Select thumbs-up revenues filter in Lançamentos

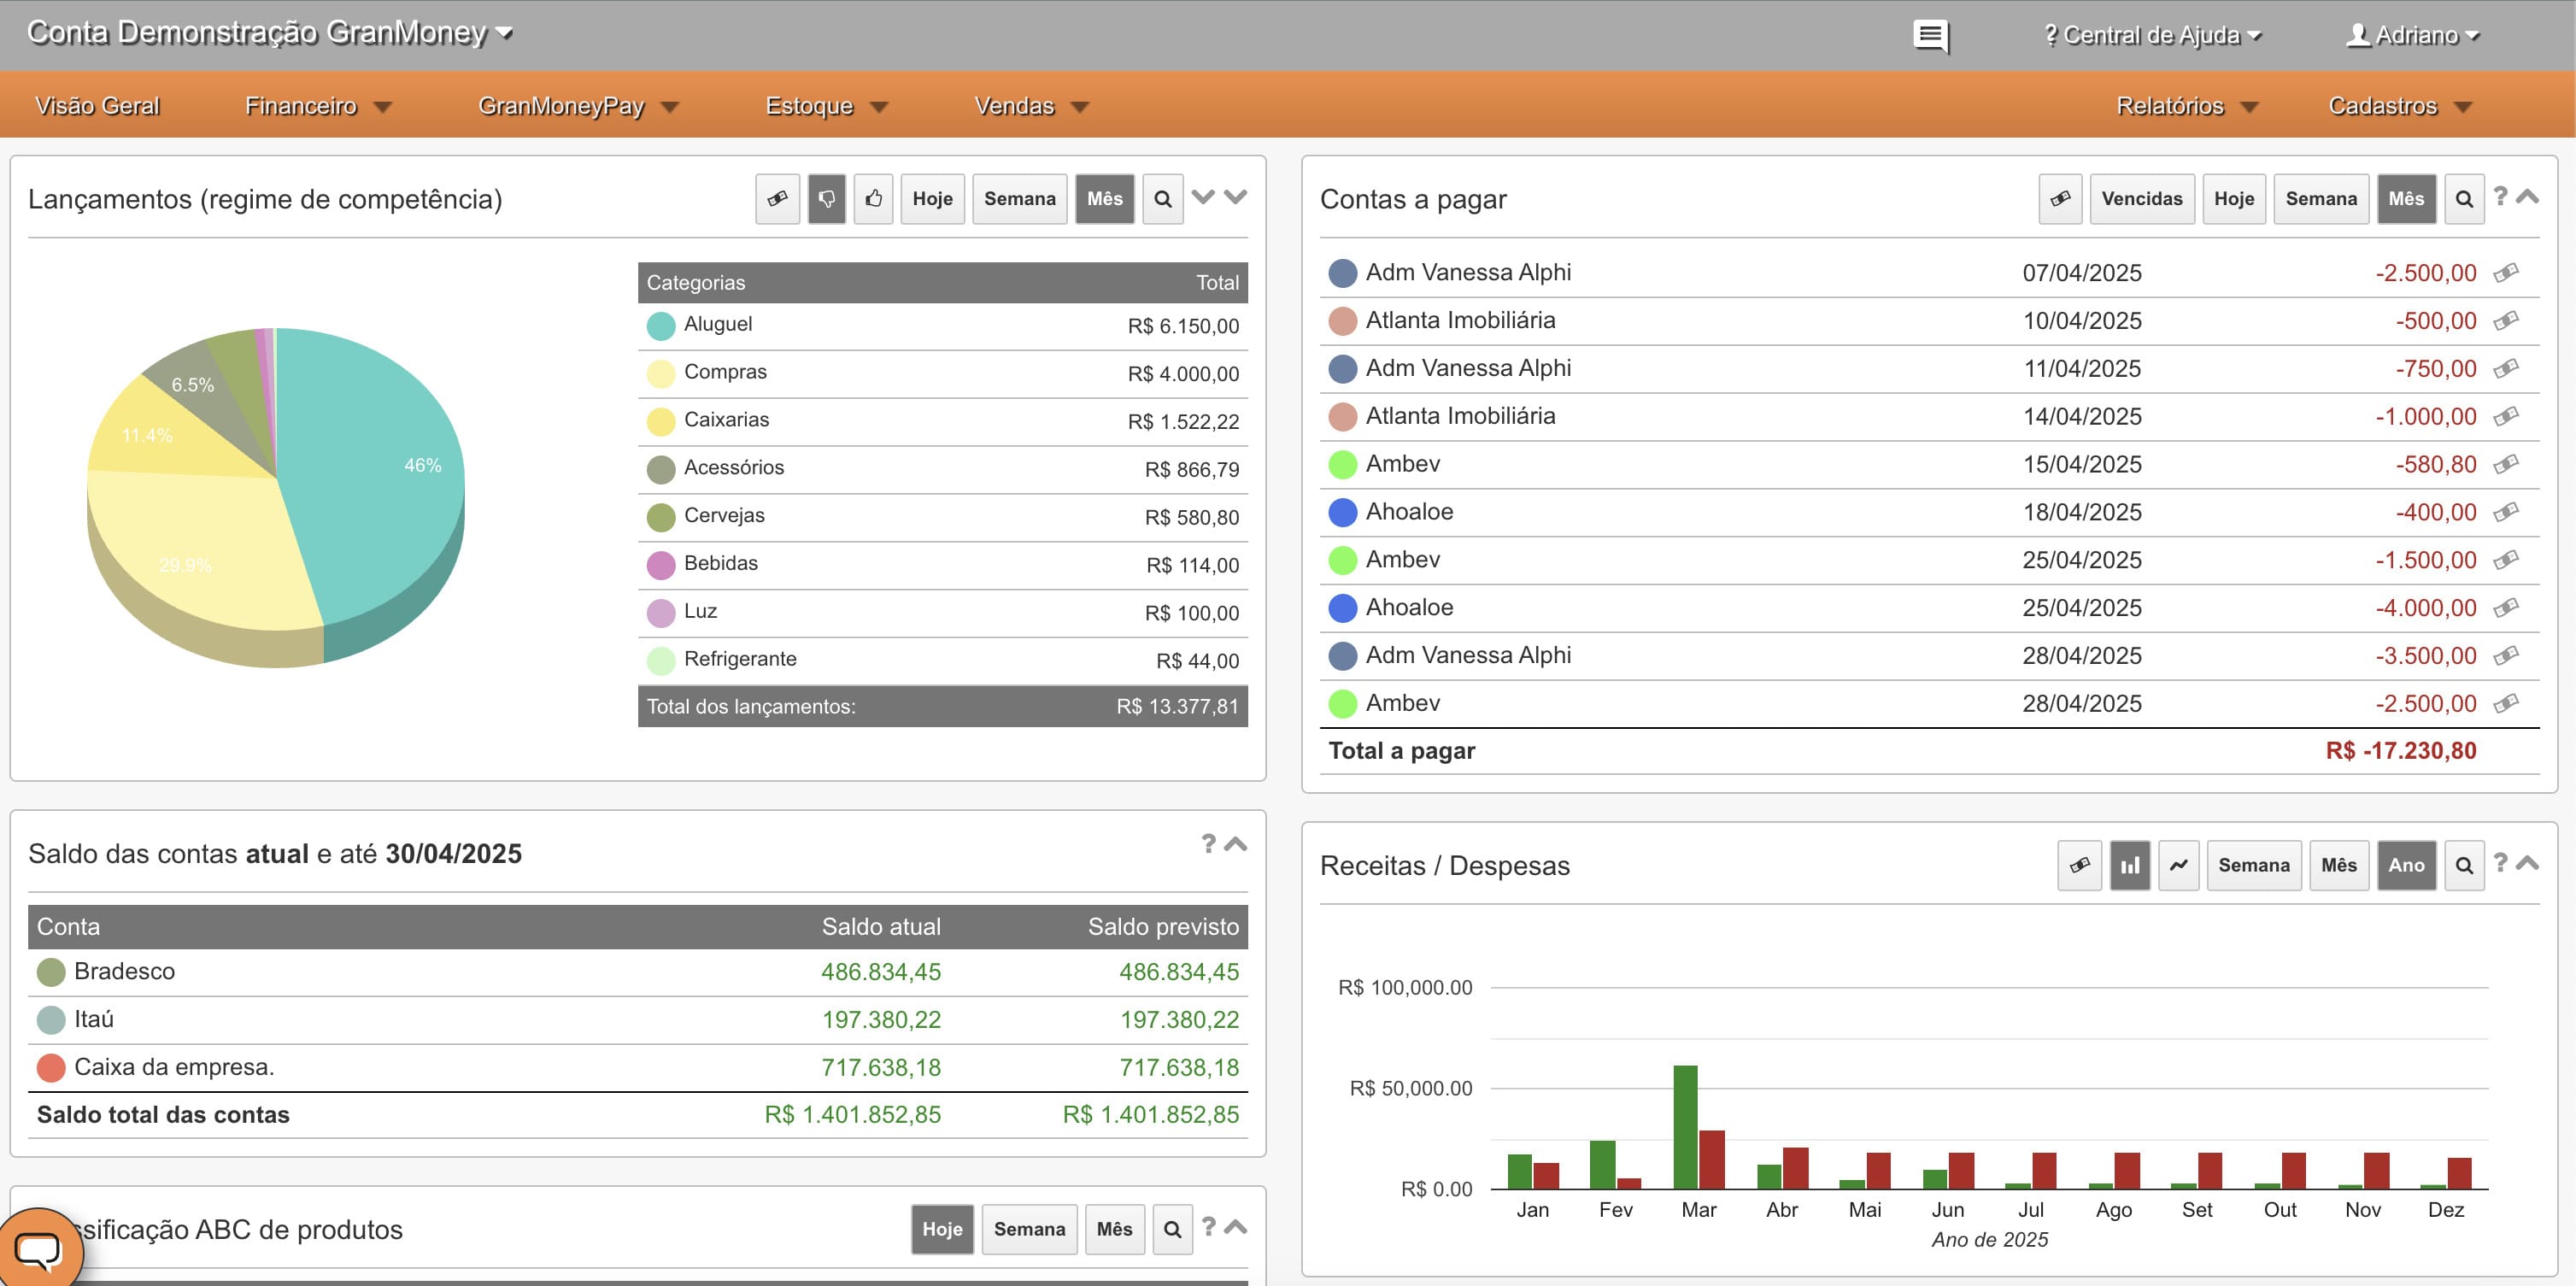pos(874,199)
